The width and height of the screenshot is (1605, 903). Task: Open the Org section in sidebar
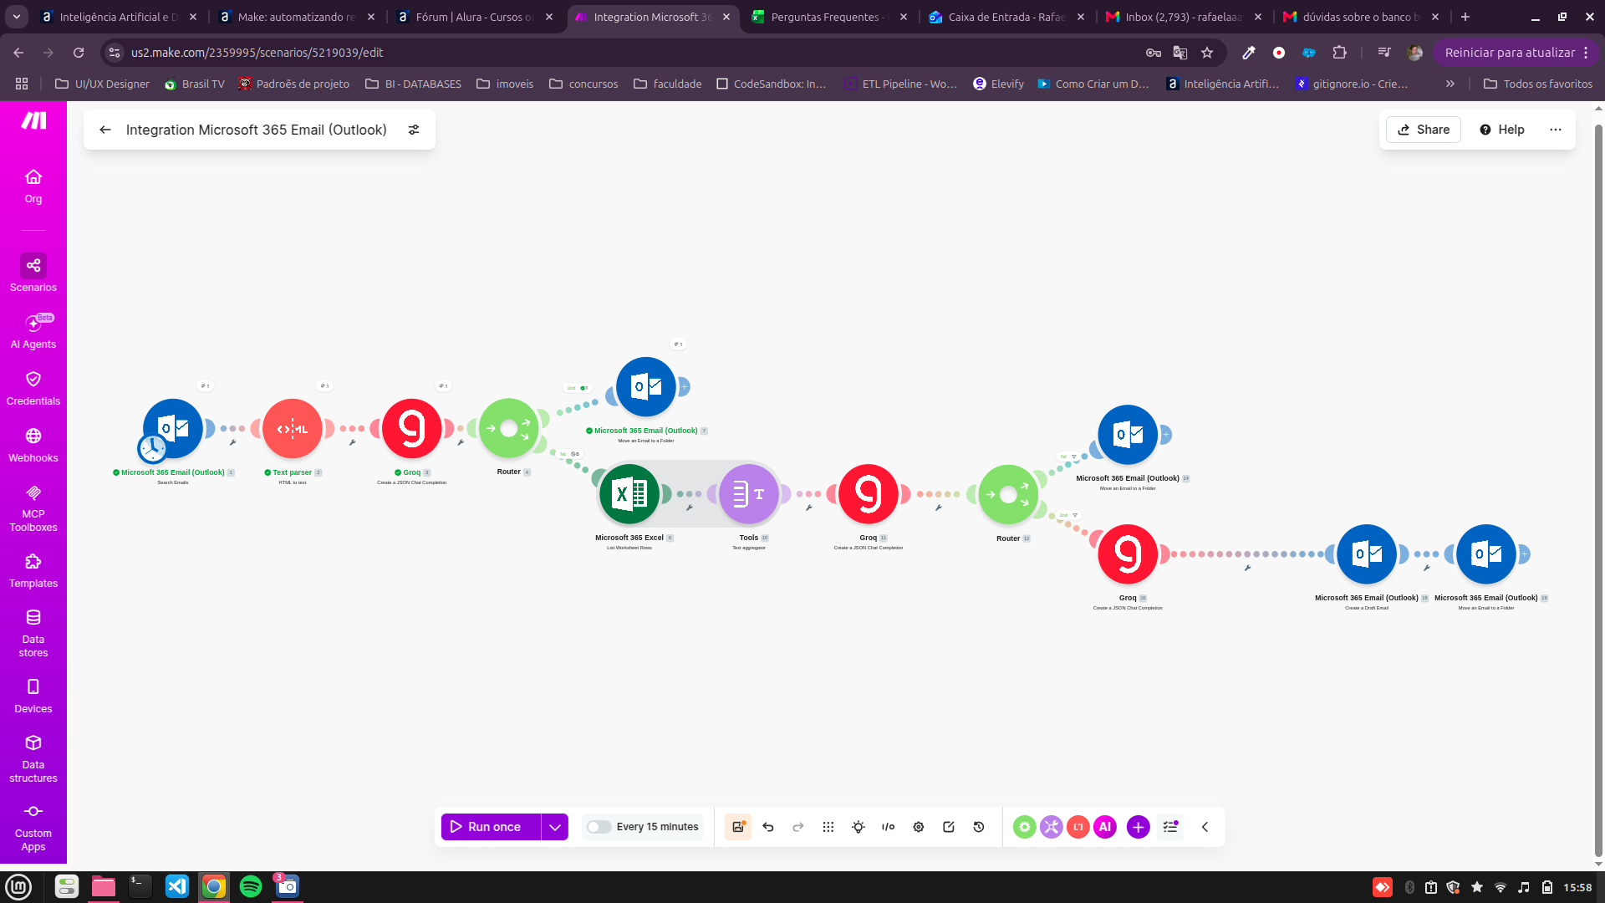coord(33,186)
